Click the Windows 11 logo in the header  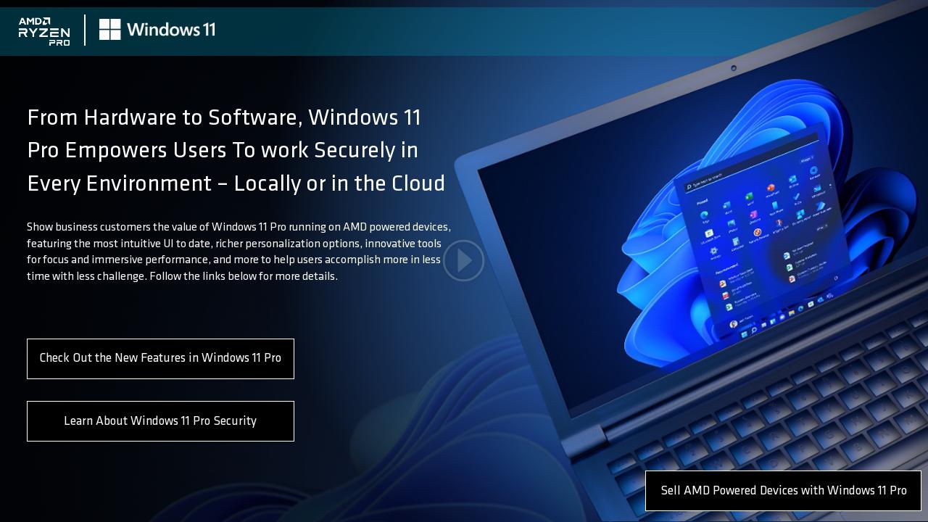coord(157,30)
